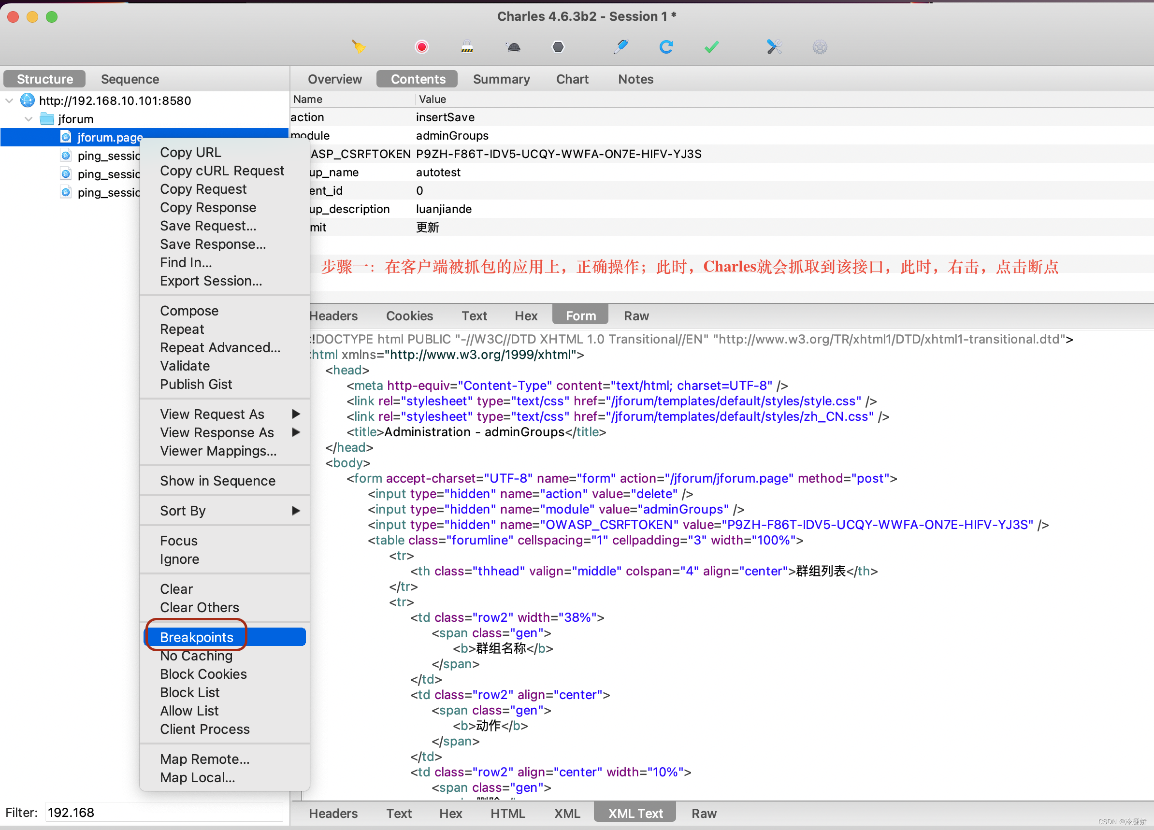Open View Request As submenu
This screenshot has height=830, width=1154.
click(224, 414)
